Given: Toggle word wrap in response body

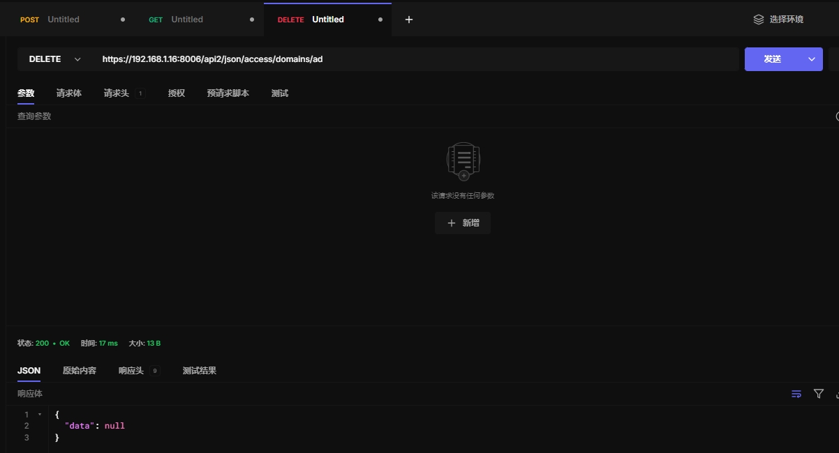Looking at the screenshot, I should pos(796,394).
